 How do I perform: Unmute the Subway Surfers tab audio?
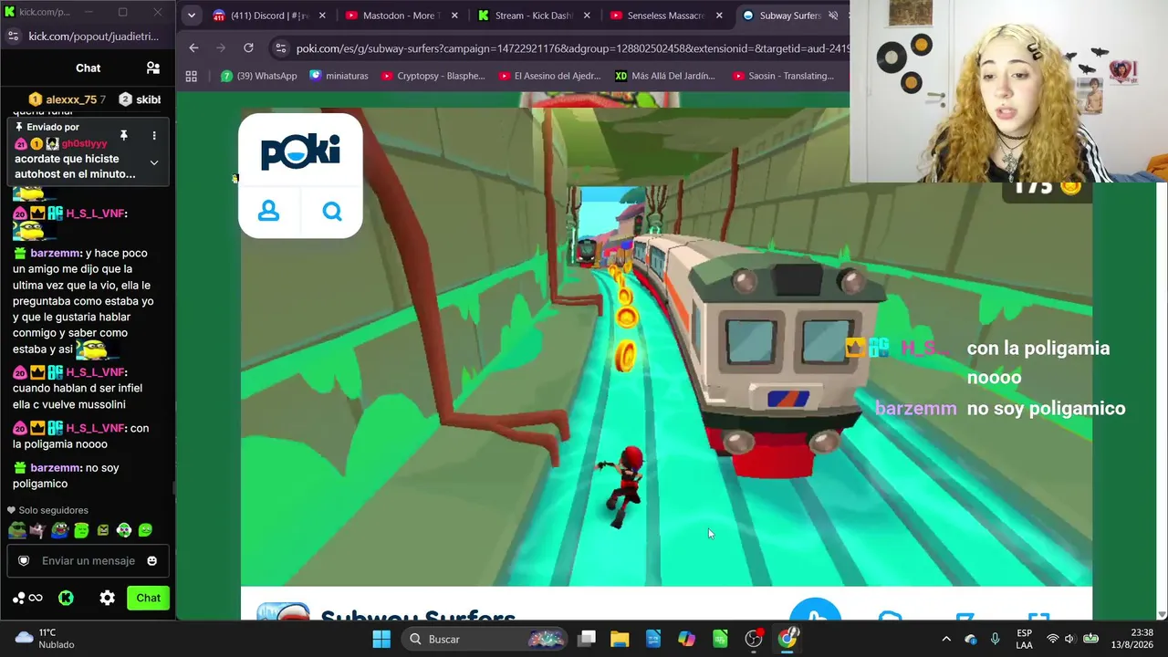tap(833, 16)
